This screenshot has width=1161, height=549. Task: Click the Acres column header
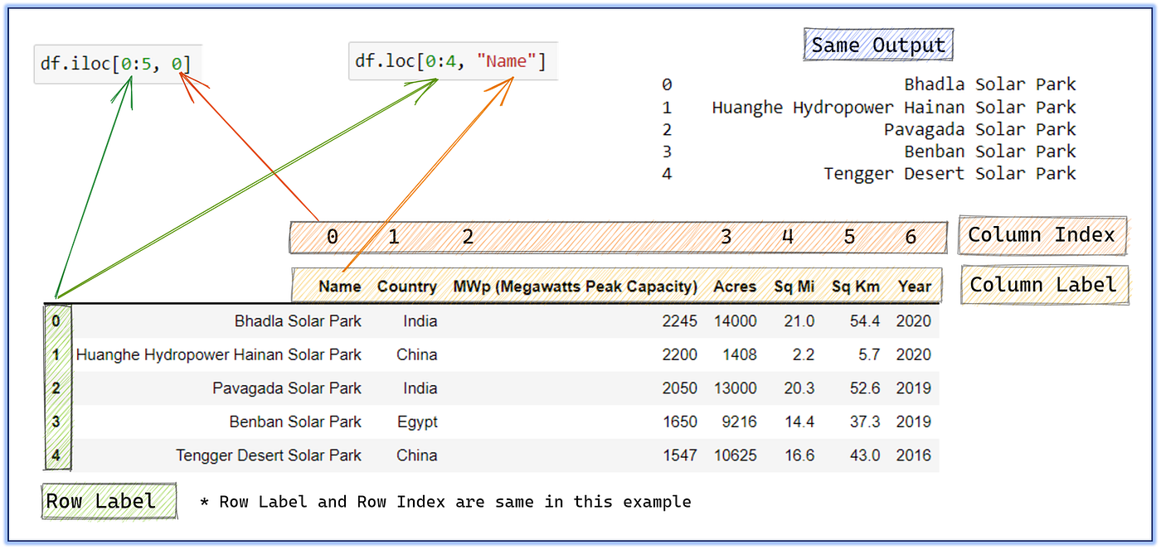735,286
